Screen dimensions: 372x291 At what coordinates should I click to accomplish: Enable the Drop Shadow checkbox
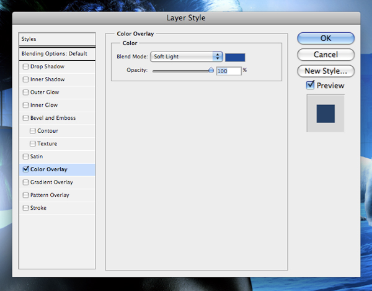[x=25, y=66]
